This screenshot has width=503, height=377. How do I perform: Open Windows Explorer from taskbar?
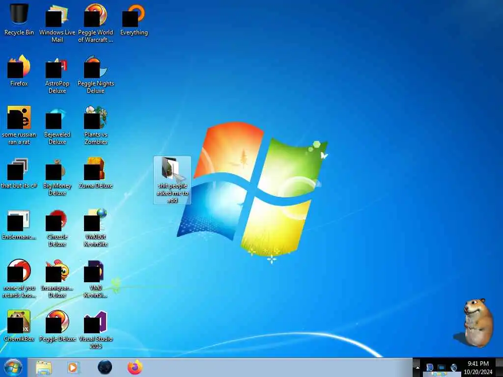tap(44, 368)
